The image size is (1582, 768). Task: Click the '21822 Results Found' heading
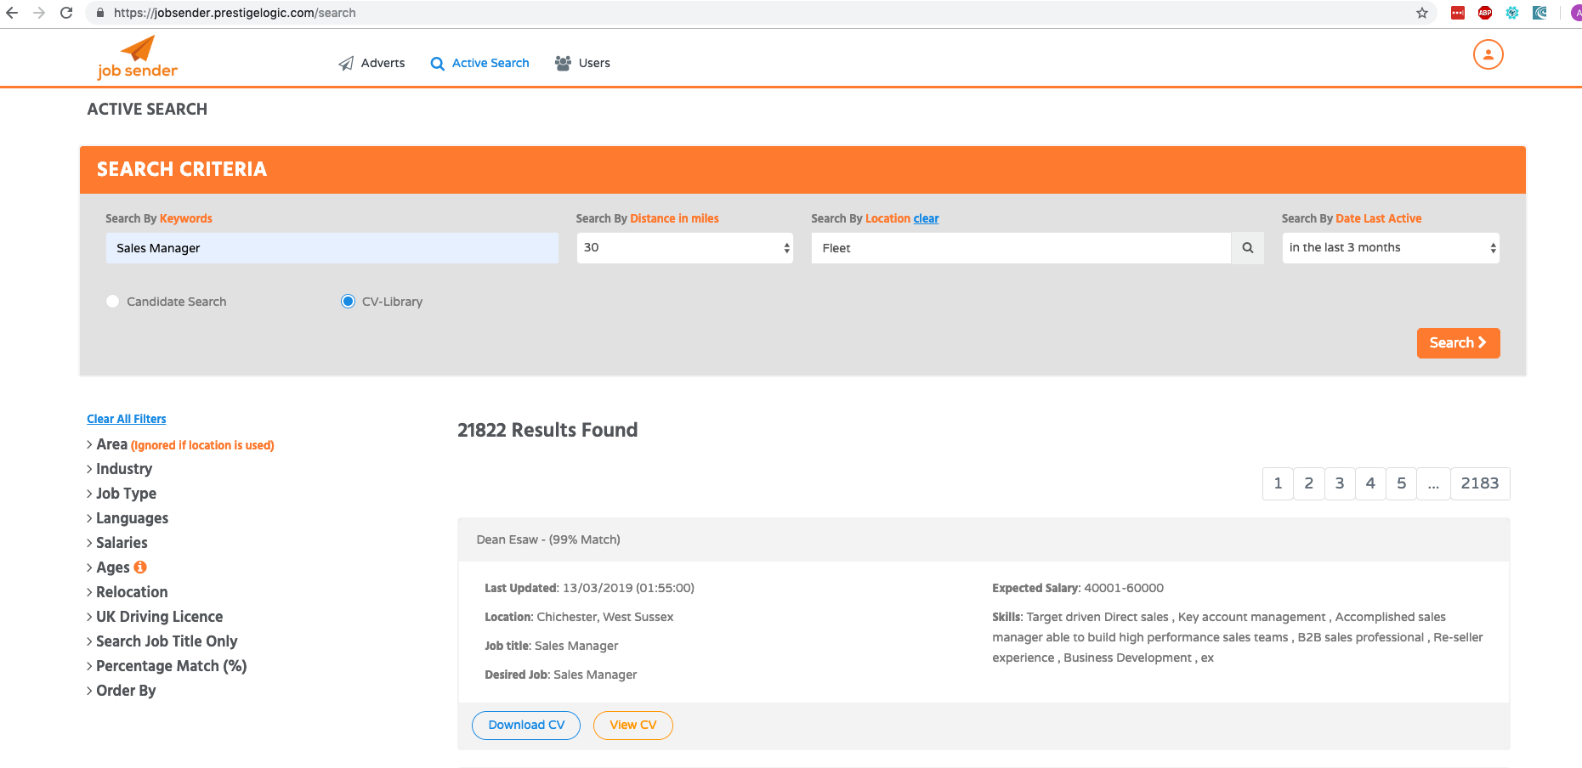click(x=547, y=430)
